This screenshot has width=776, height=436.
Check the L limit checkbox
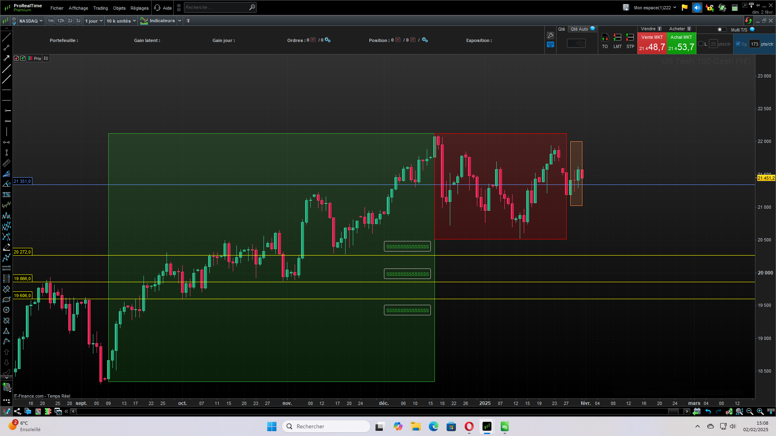[701, 44]
